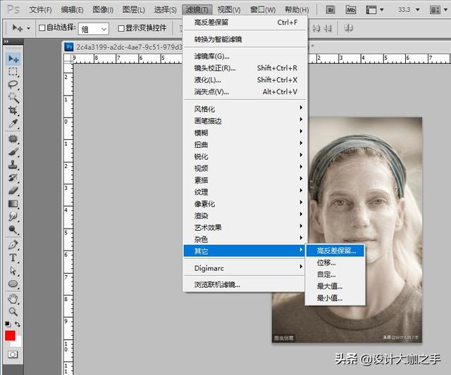Image resolution: width=451 pixels, height=375 pixels.
Task: Select the Ellipse shape tool
Action: pyautogui.click(x=13, y=284)
